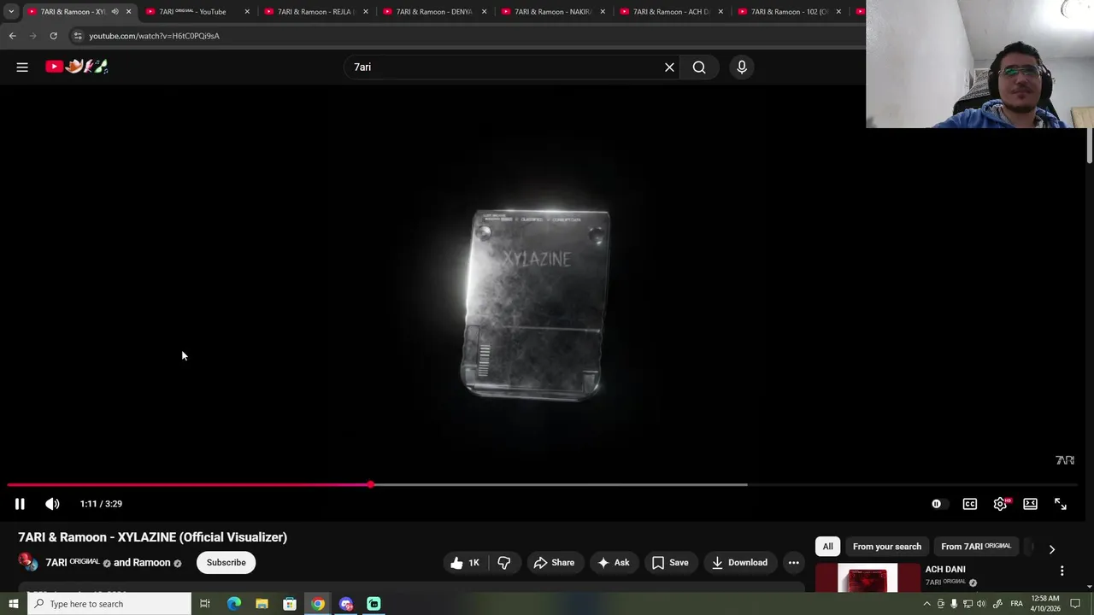Open the 7ARI ORIGINAL channel name link
Viewport: 1094px width, 615px height.
point(73,562)
